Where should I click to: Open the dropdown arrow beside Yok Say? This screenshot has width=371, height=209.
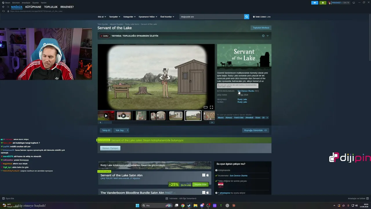127,130
